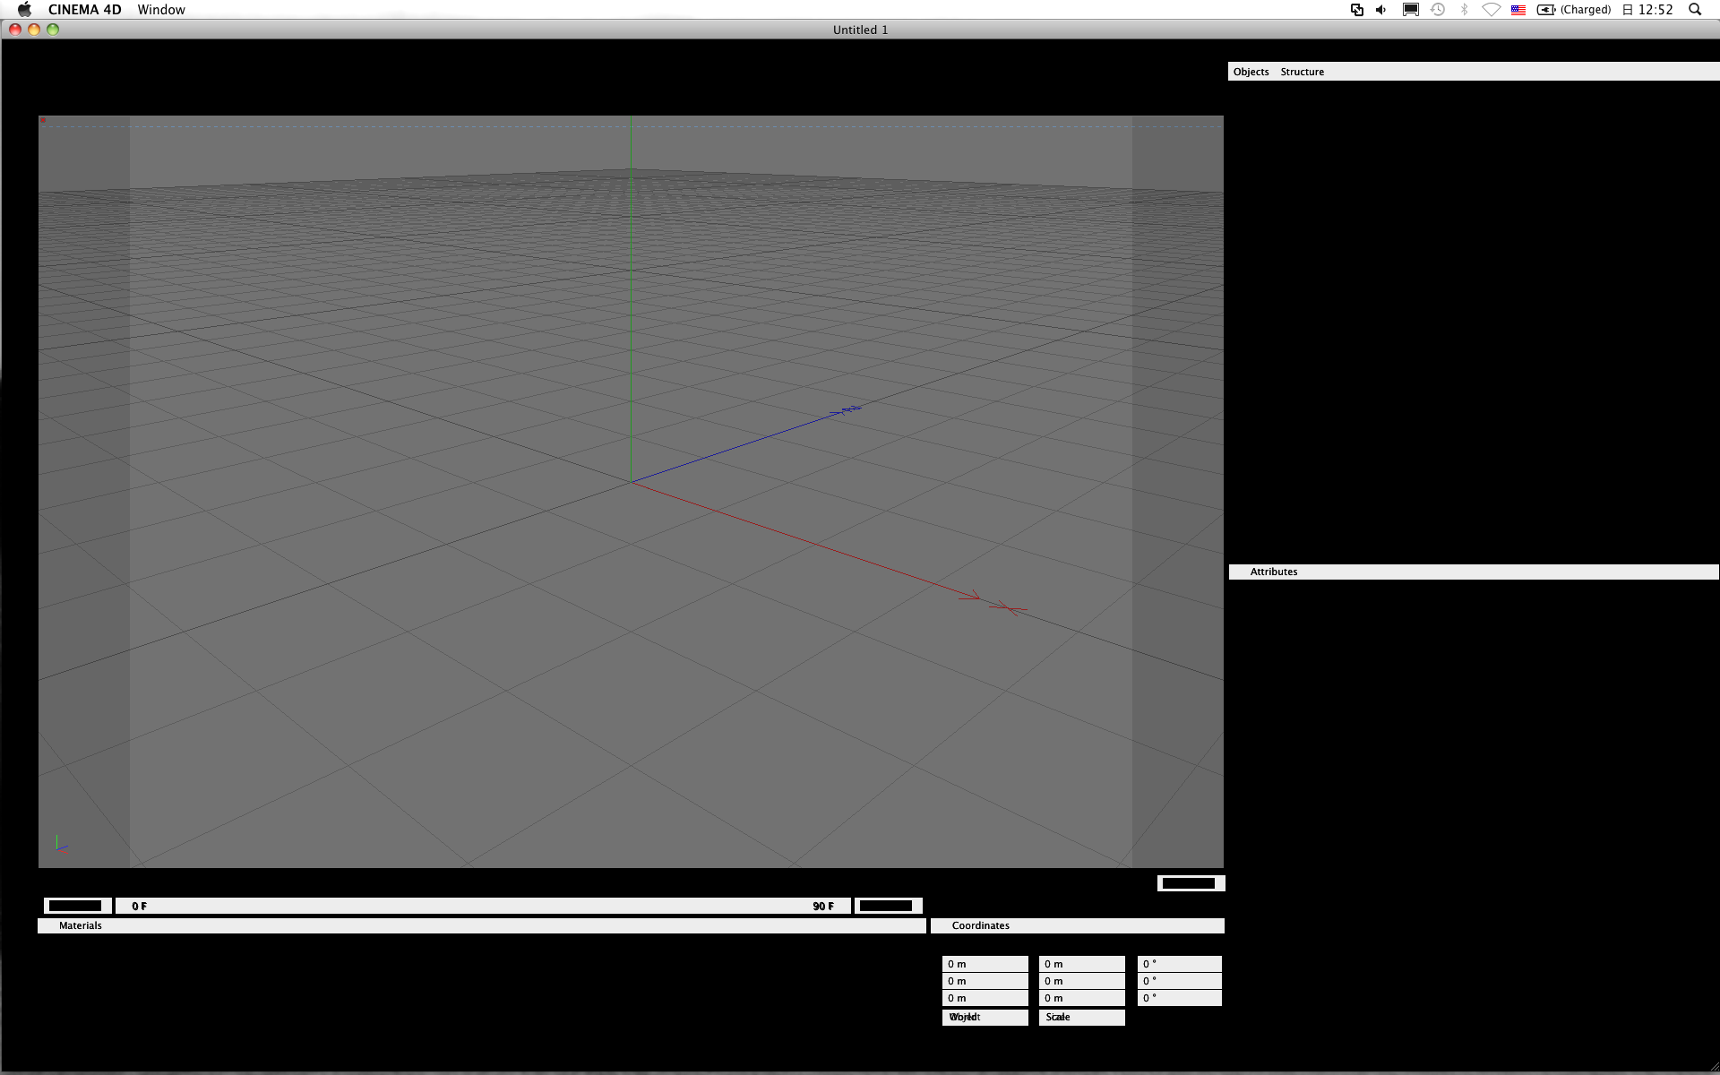
Task: Click the Scale button in Coordinates
Action: [1079, 1017]
